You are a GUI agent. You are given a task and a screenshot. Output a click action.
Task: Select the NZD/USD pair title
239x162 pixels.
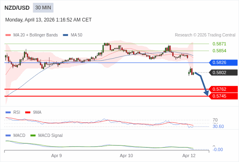click(x=17, y=8)
